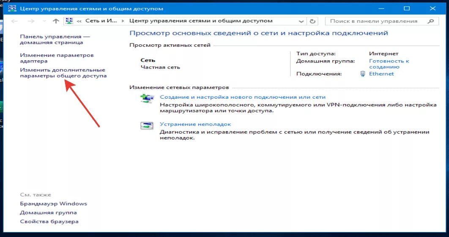Open 'Устранение неполадок' link
The width and height of the screenshot is (449, 237).
pyautogui.click(x=195, y=124)
